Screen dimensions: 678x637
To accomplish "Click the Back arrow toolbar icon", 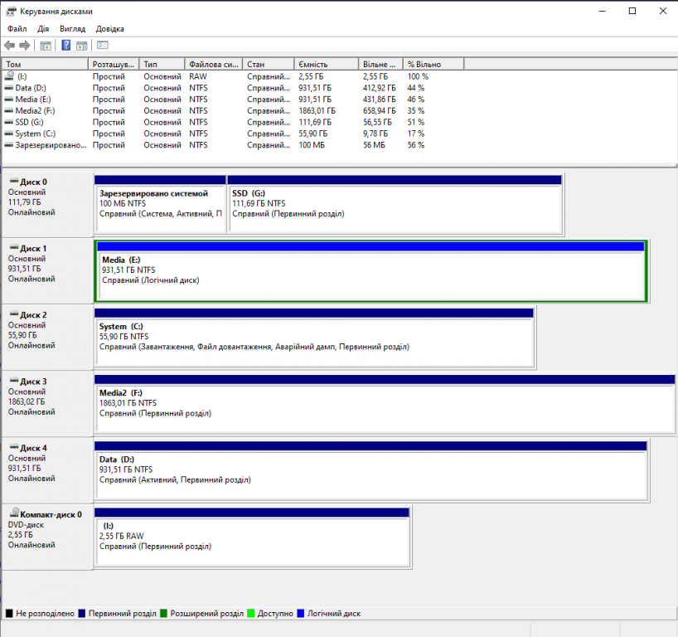I will click(9, 45).
